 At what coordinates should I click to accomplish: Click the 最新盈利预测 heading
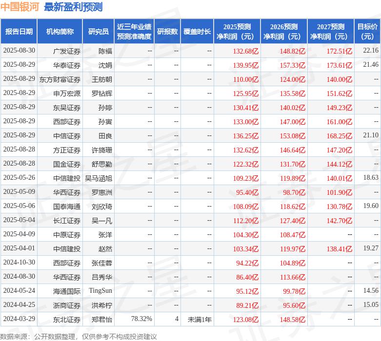click(73, 6)
